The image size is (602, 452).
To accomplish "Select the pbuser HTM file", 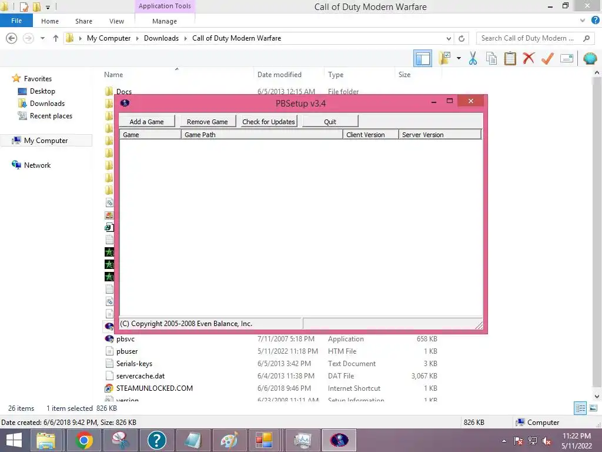I will click(127, 351).
